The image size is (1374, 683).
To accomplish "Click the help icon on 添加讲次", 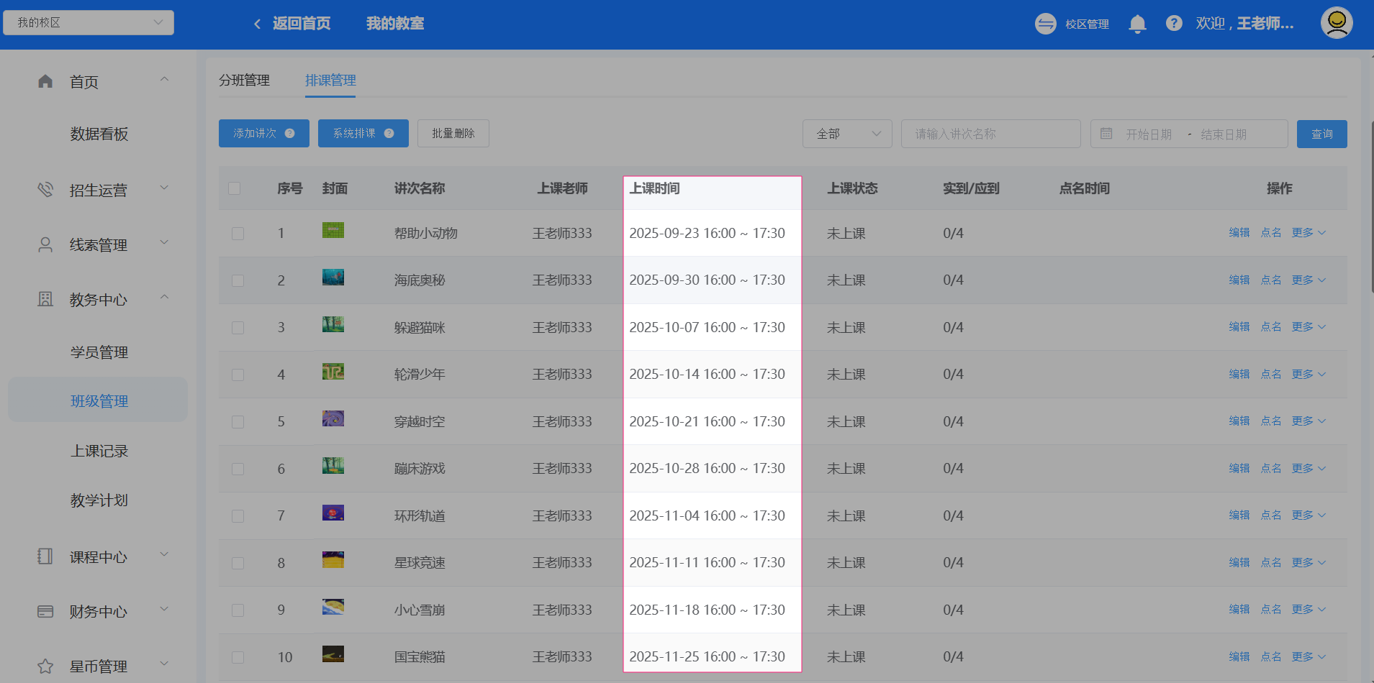I will (x=289, y=134).
